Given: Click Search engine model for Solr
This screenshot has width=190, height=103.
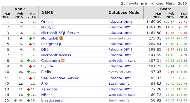Looking at the screenshot, I should point(119,84).
